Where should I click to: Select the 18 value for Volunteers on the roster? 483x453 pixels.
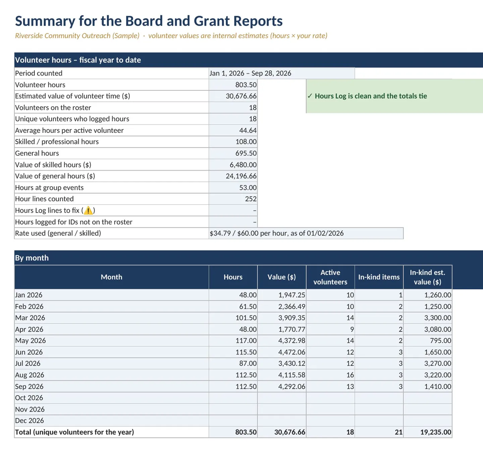233,108
